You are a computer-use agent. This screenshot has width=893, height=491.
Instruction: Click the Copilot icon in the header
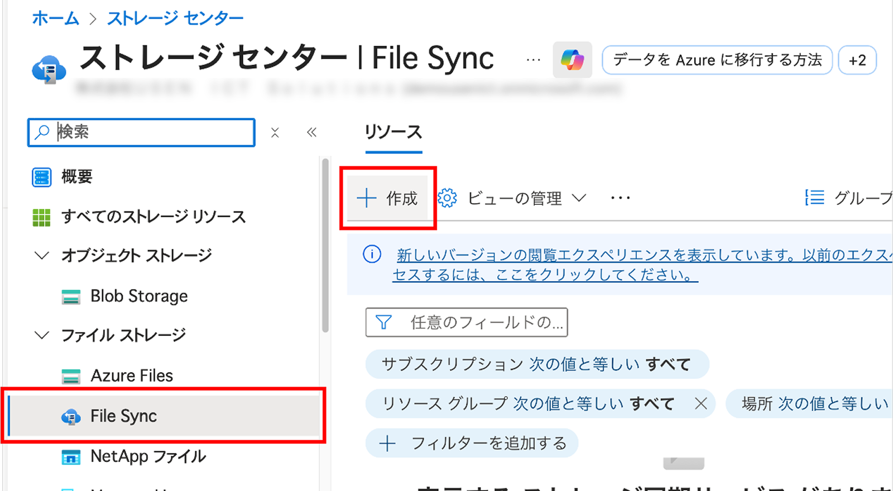click(572, 60)
